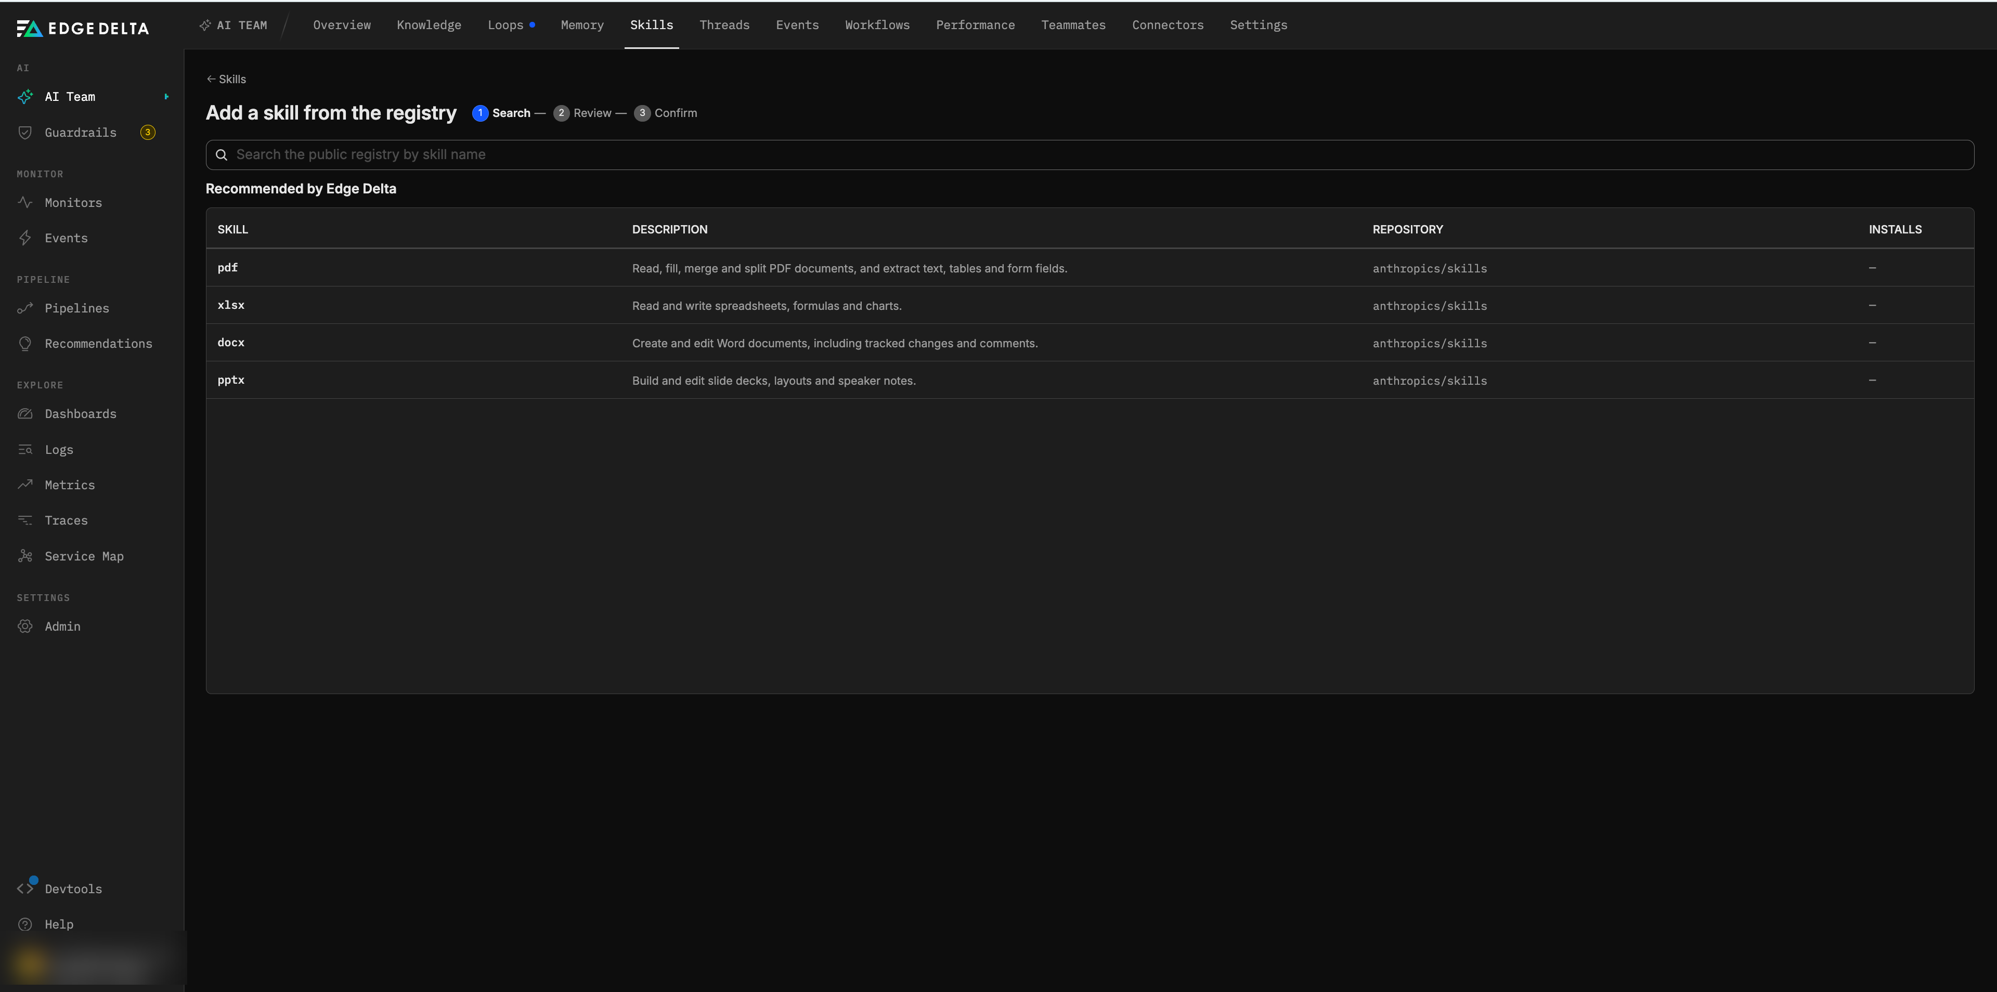Open the Teammates tab
The height and width of the screenshot is (992, 1997).
pyautogui.click(x=1073, y=25)
